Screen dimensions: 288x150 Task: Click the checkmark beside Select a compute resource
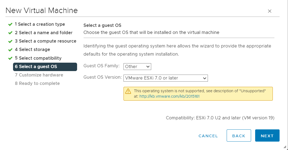point(10,41)
